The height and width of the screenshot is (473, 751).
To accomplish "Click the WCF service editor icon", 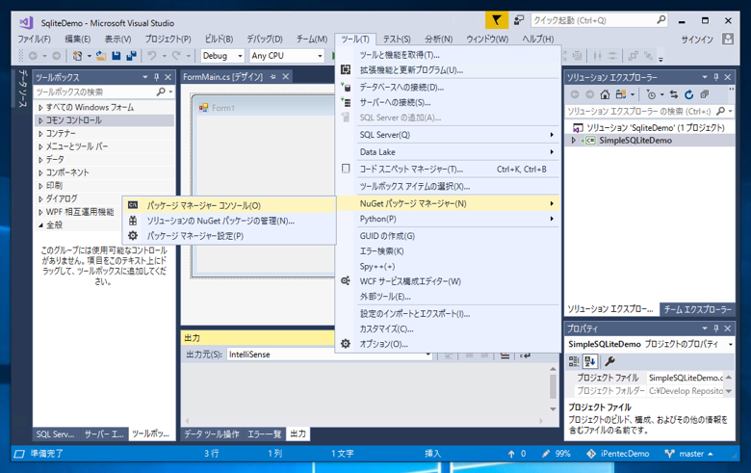I will [346, 281].
